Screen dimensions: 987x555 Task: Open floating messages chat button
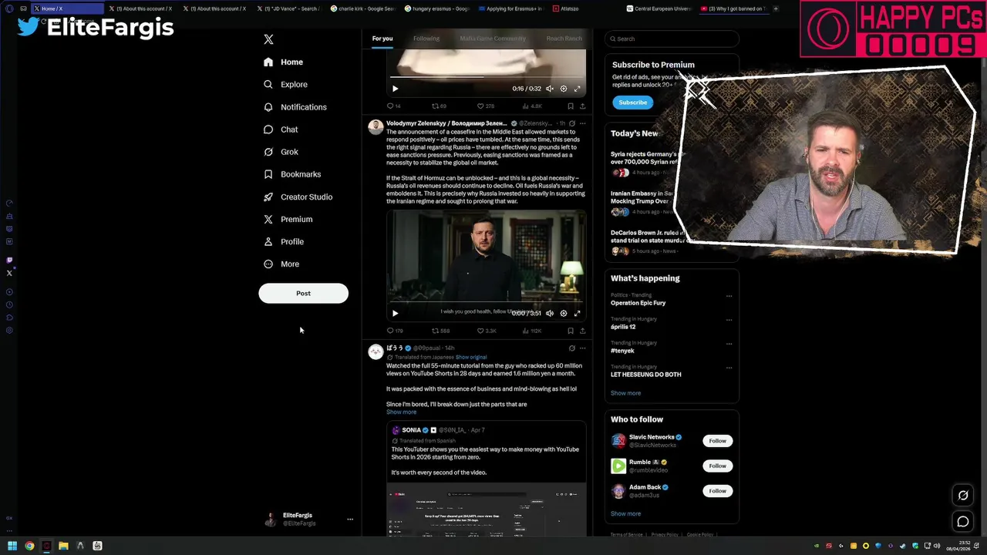[x=963, y=522]
